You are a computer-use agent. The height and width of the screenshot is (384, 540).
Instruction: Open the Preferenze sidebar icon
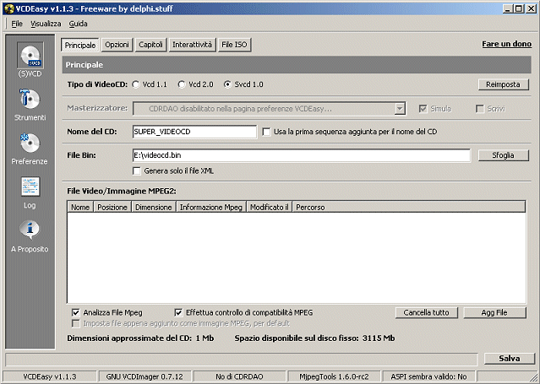click(30, 144)
